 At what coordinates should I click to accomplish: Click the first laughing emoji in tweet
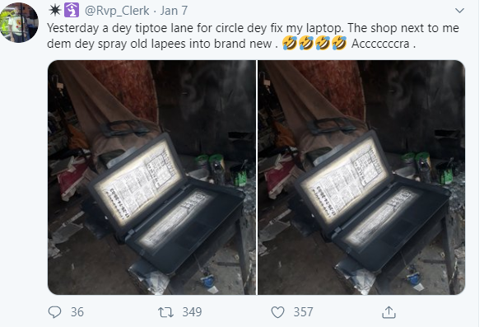coord(290,43)
